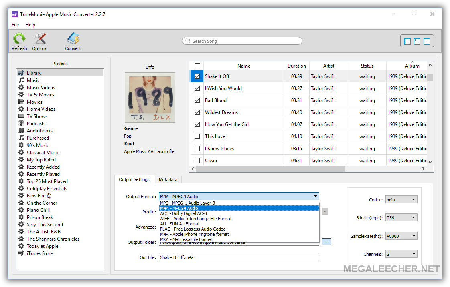Choose MP3 - MPEG-1 Audio Layer 3 format
This screenshot has width=450, height=287.
(x=239, y=203)
